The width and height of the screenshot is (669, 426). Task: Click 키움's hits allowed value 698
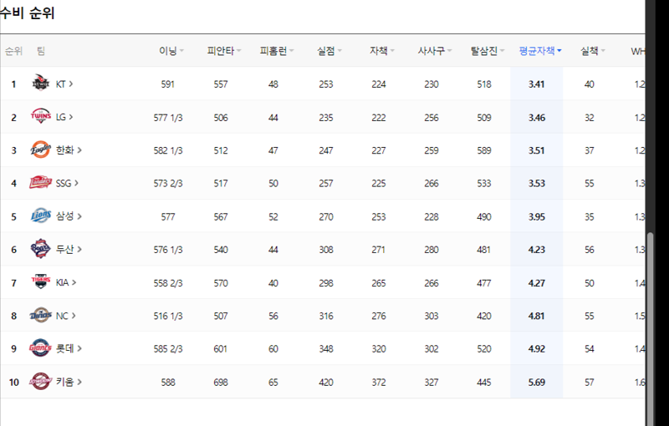click(x=221, y=382)
